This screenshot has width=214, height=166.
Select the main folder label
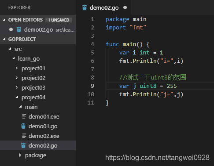[x=31, y=107]
